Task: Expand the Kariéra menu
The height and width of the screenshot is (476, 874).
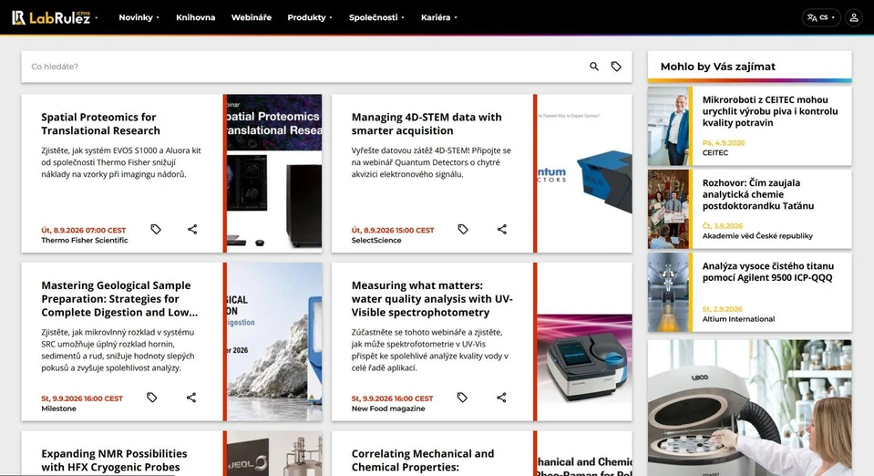Action: pos(438,17)
